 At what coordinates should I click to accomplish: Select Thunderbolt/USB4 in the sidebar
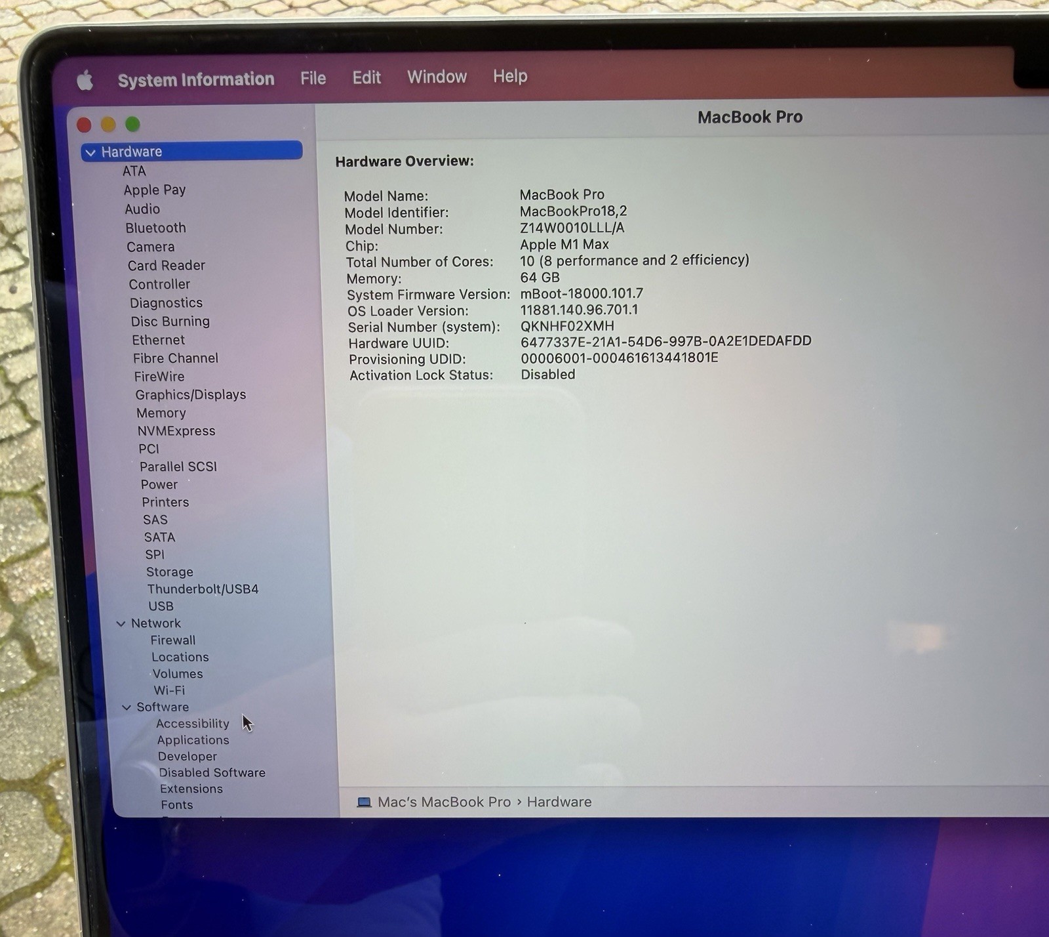(x=203, y=589)
